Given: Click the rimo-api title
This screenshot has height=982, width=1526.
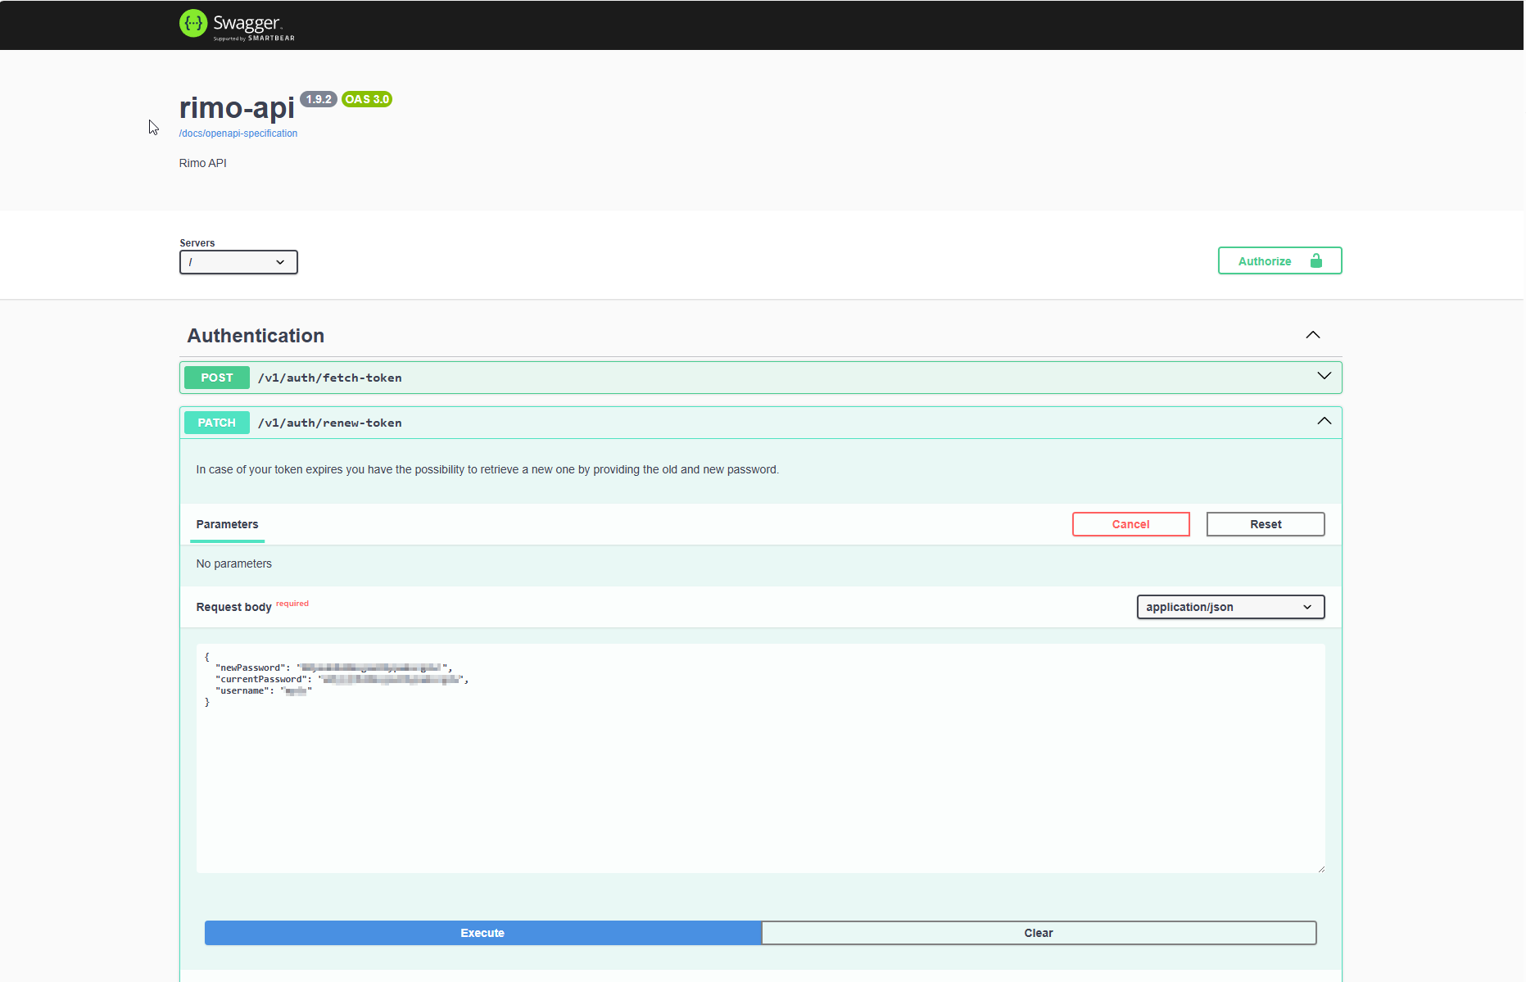Looking at the screenshot, I should coord(237,107).
